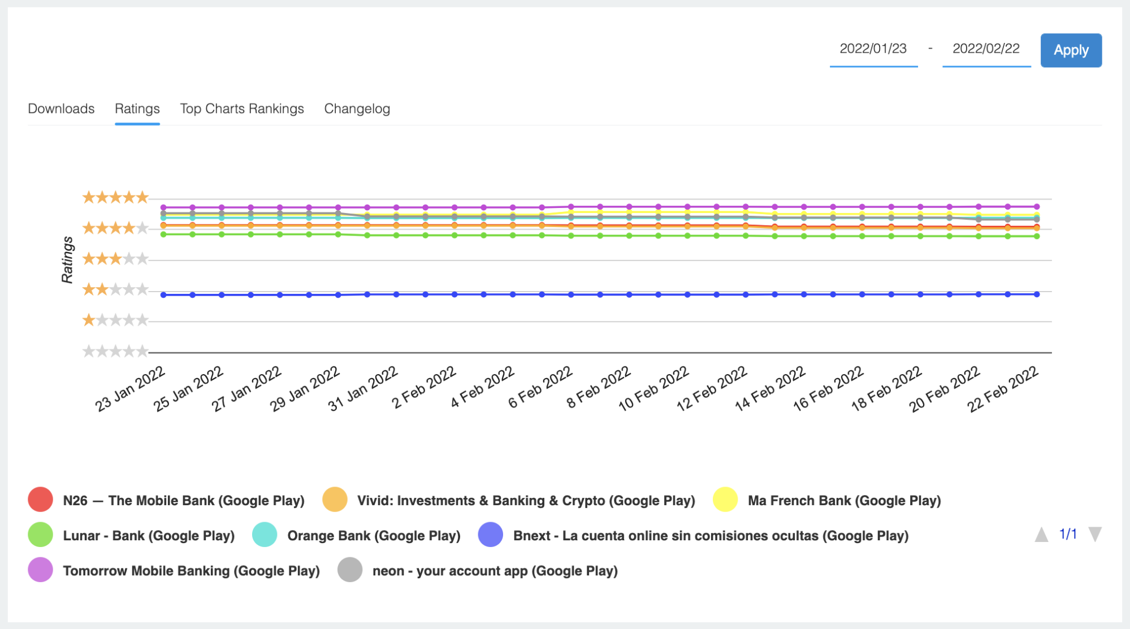Toggle the neon account app series label
The height and width of the screenshot is (629, 1130).
[x=495, y=571]
